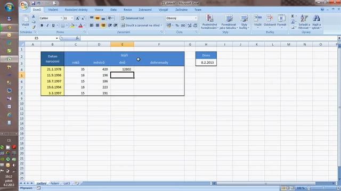Click the Odstranit cells button

[x=270, y=22]
